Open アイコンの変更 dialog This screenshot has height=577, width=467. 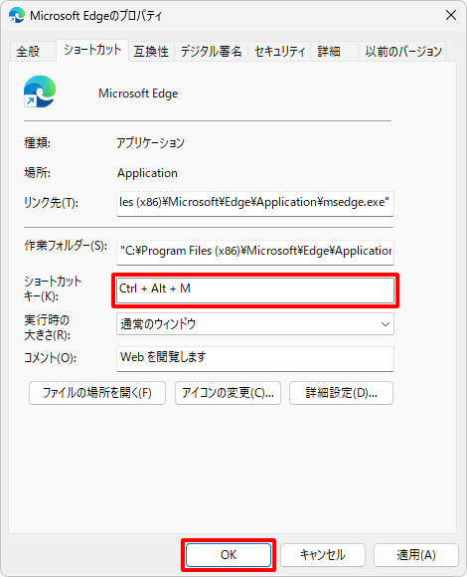coord(228,393)
